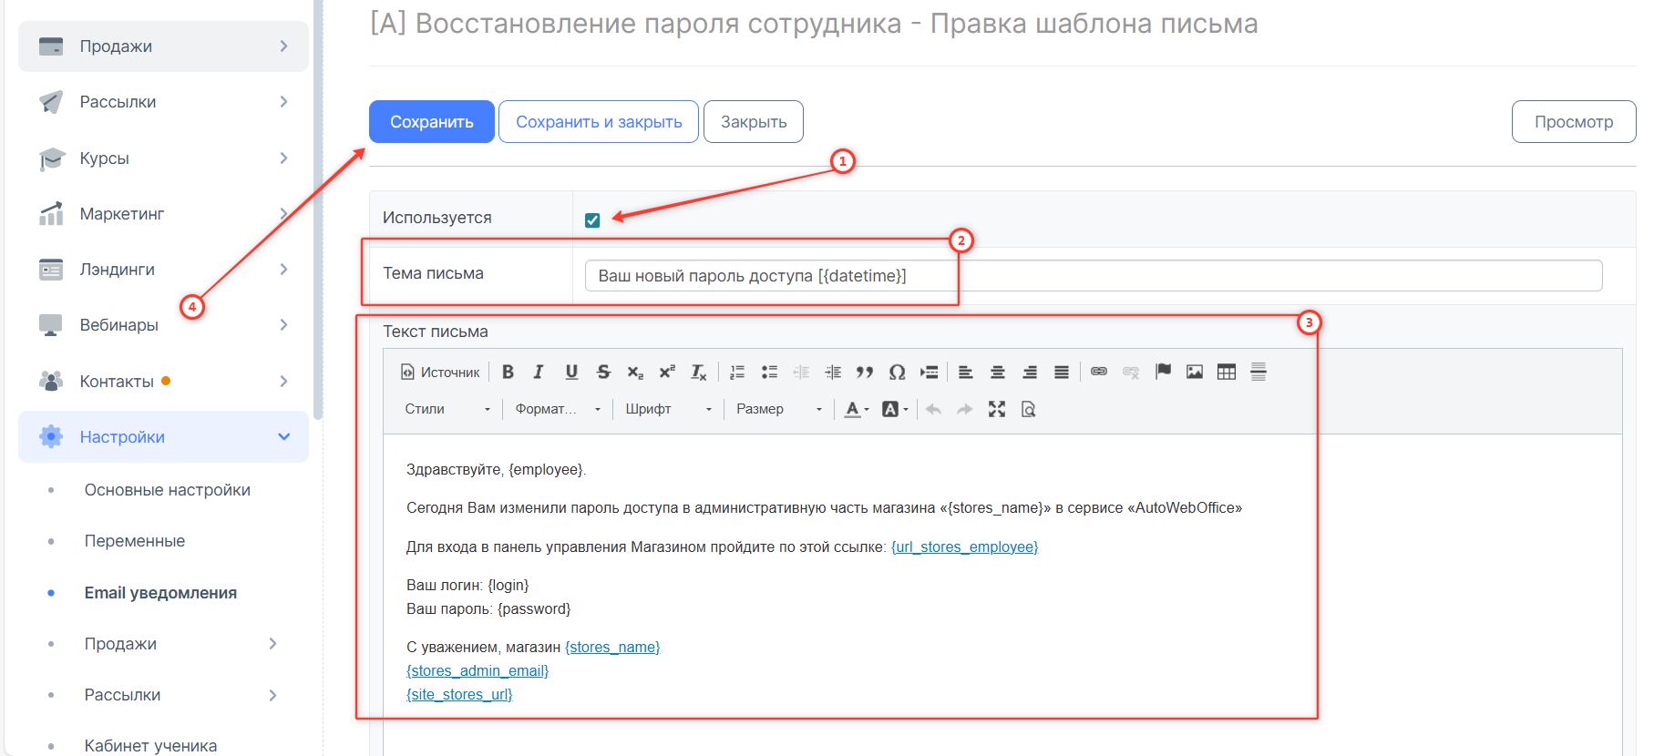Screen dimensions: 1654x756
Task: Open the Размер size dropdown
Action: click(x=778, y=409)
